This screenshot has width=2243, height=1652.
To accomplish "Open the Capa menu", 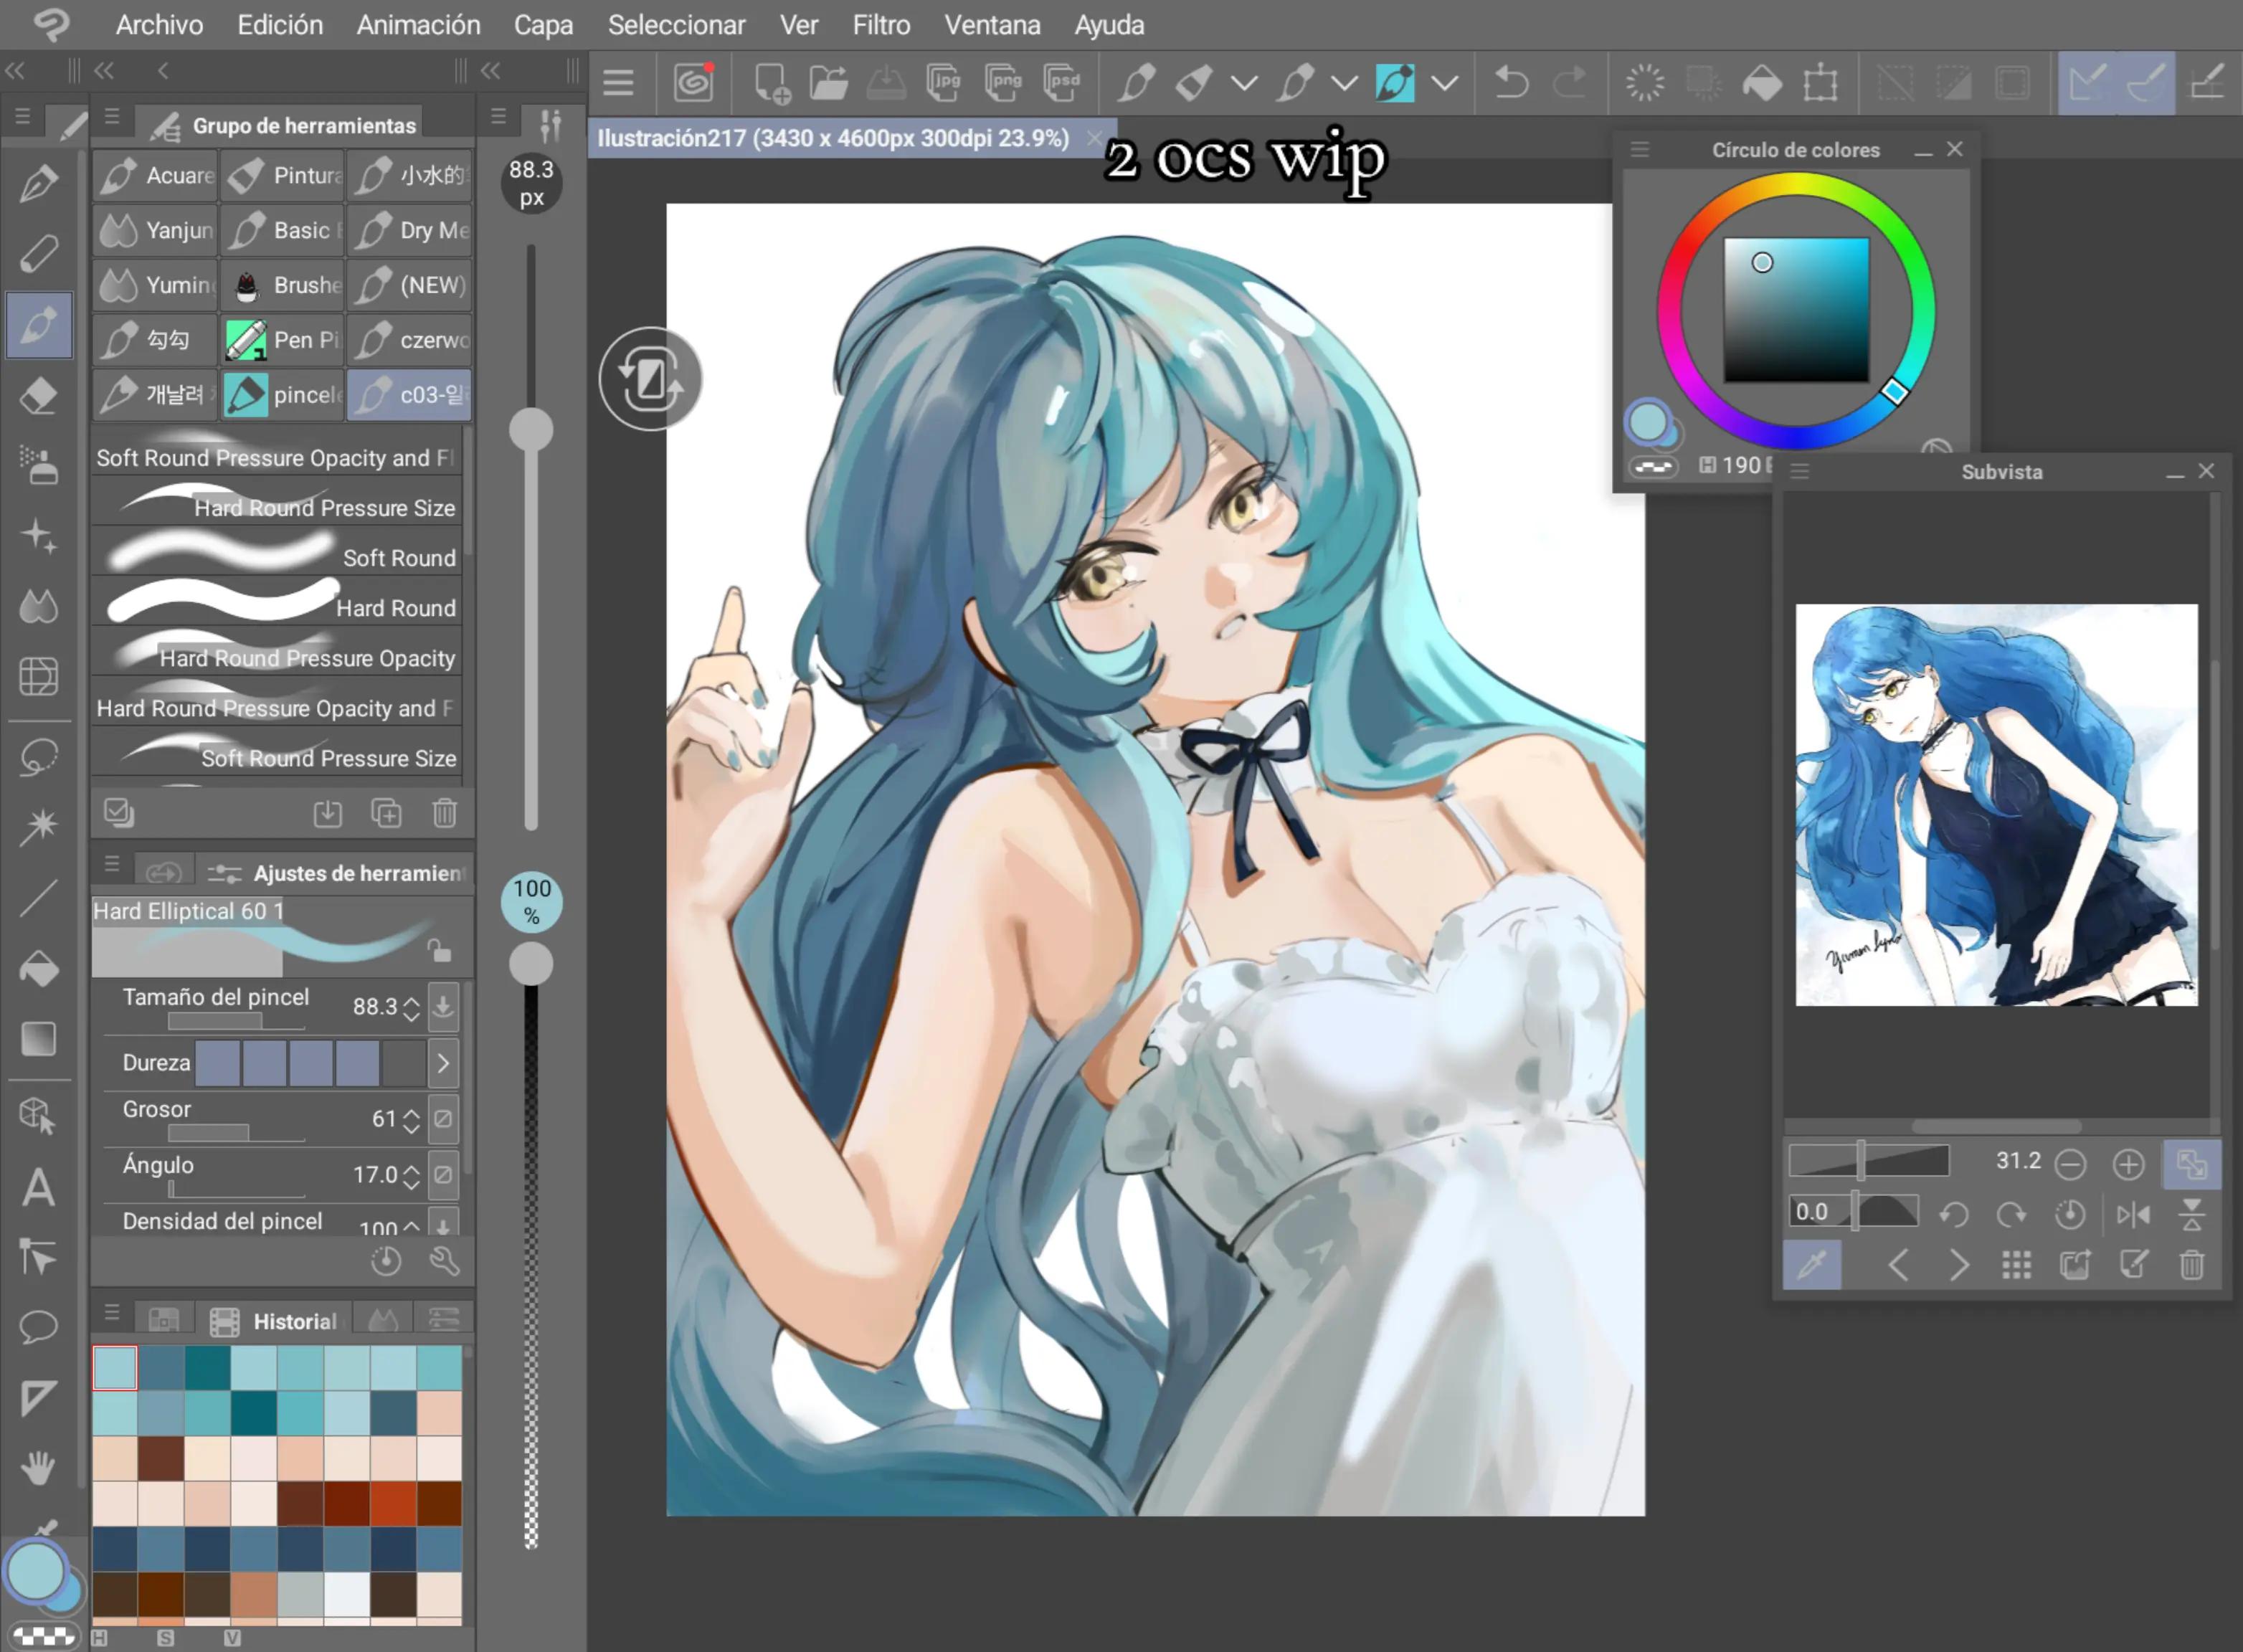I will (543, 25).
